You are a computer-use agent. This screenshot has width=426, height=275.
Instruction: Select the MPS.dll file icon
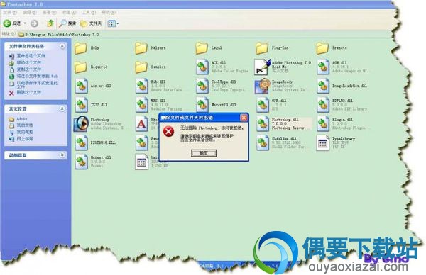click(141, 105)
